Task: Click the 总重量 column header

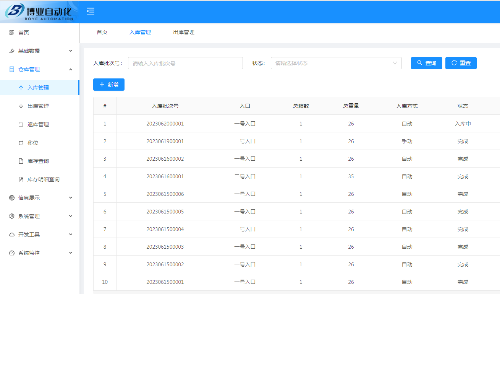Action: tap(351, 106)
